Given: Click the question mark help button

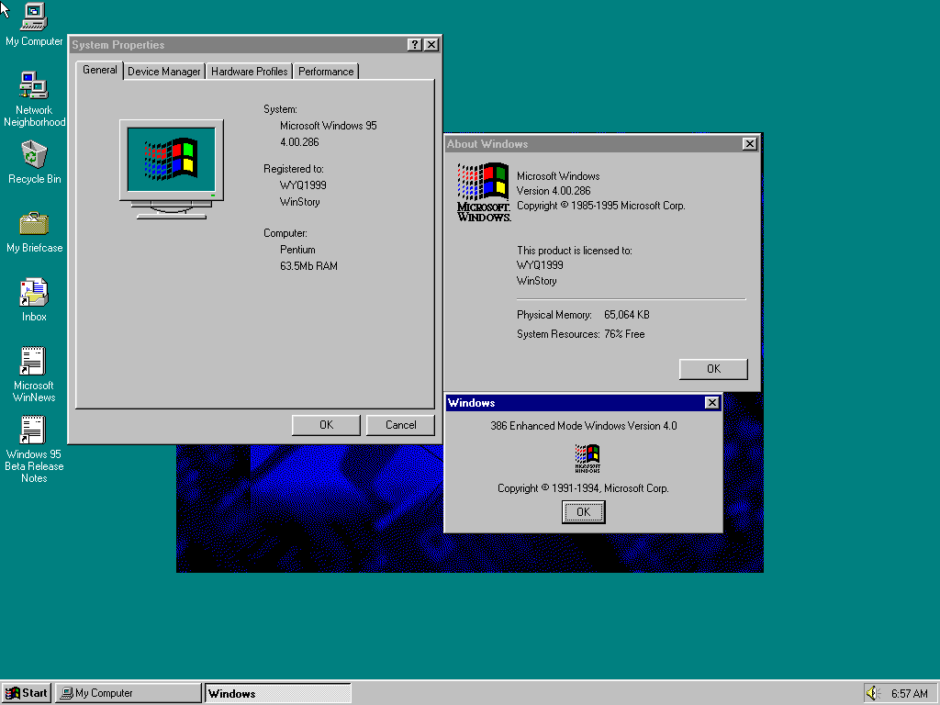Looking at the screenshot, I should coord(415,45).
